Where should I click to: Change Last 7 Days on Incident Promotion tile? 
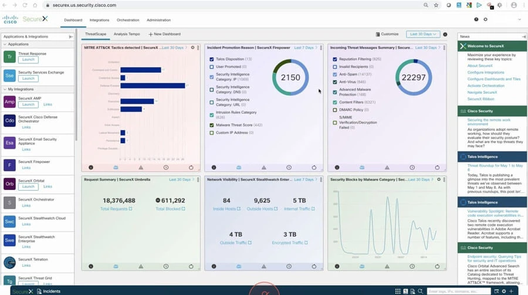(306, 48)
